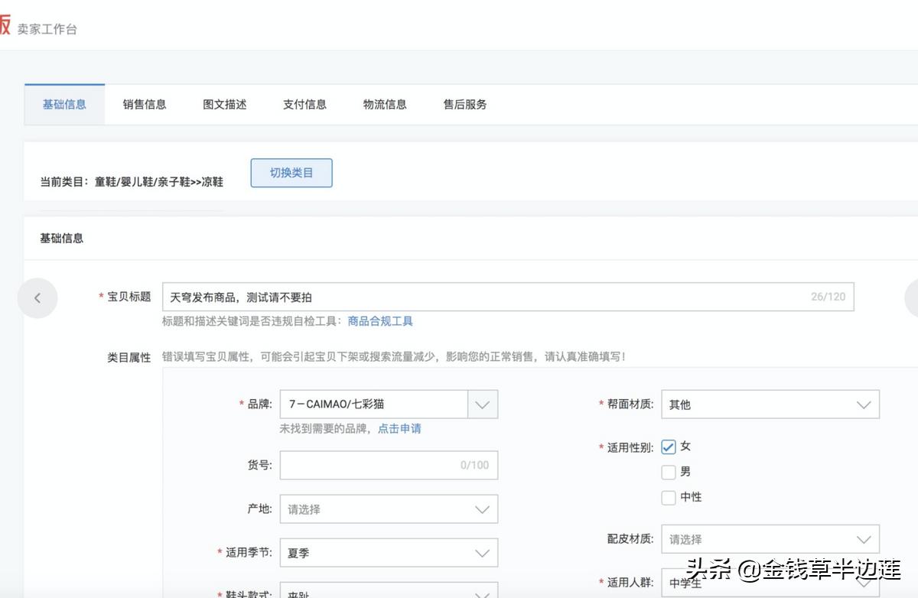Click the 配皮材质 dropdown chevron
Image resolution: width=918 pixels, height=598 pixels.
864,538
